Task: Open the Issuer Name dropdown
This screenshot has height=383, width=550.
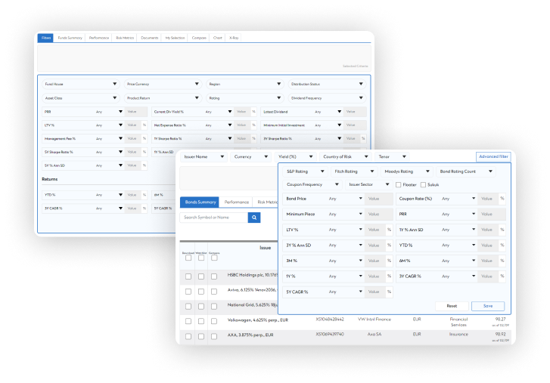Action: [x=204, y=157]
